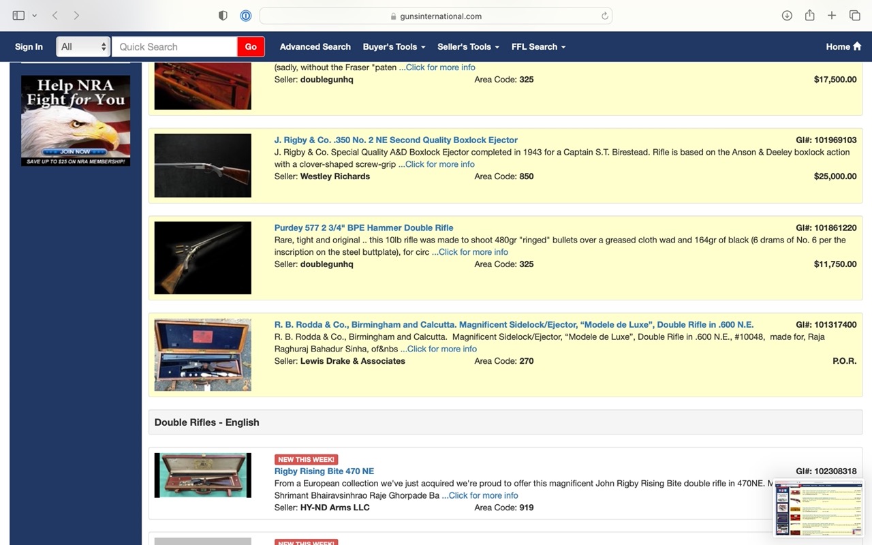Open the Purdey 577 BPE Hammer Double Rifle title
872x545 pixels.
(364, 228)
